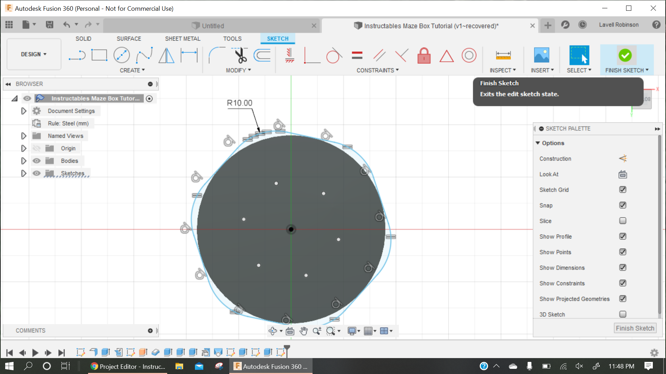Toggle Show Projected Geometries checkbox

tap(623, 299)
